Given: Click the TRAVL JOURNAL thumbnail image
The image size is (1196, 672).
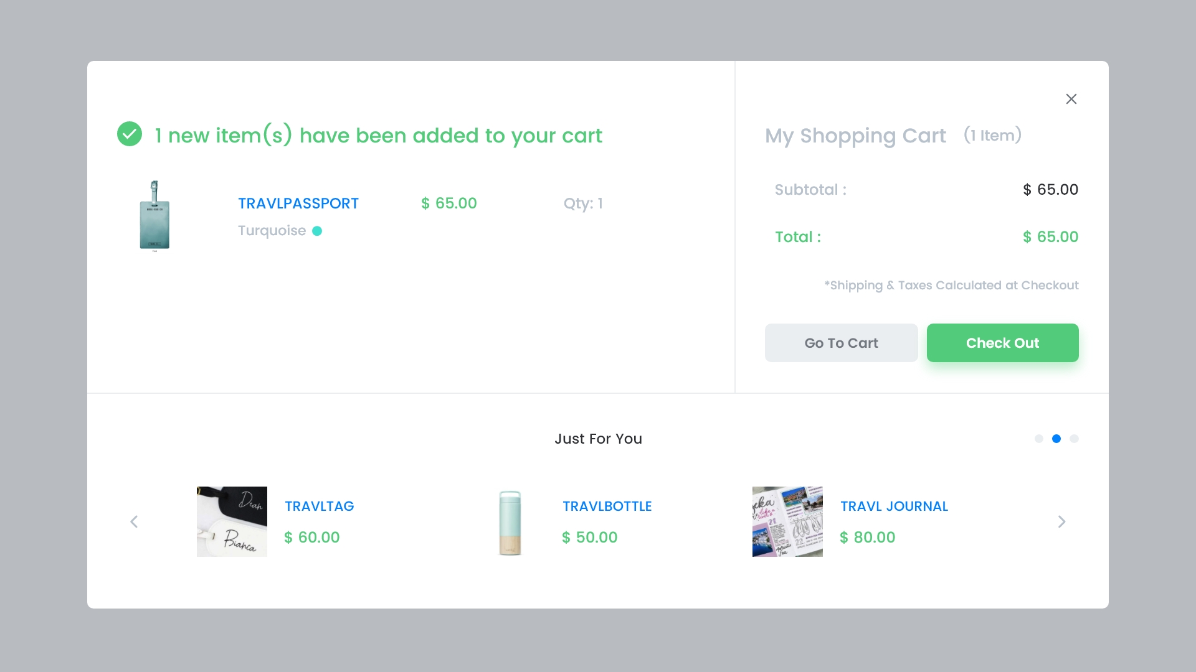Looking at the screenshot, I should click(x=787, y=521).
